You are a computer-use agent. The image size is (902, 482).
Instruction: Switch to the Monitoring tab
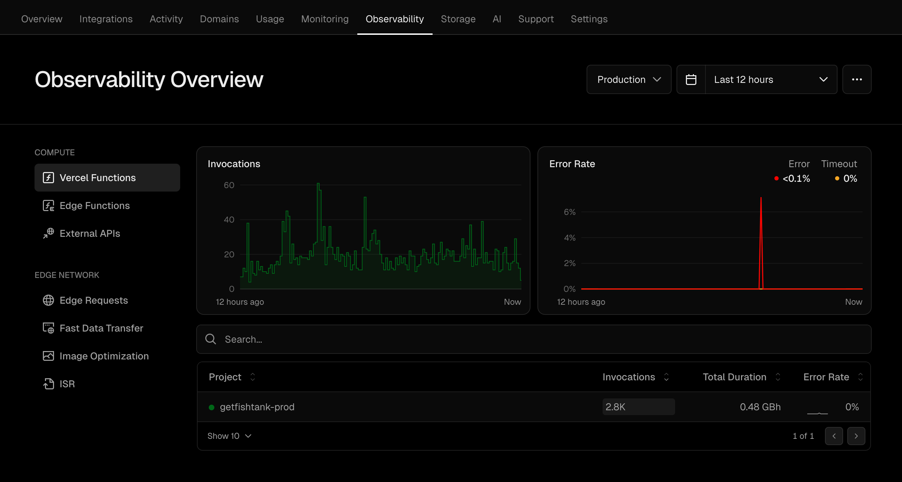tap(324, 19)
